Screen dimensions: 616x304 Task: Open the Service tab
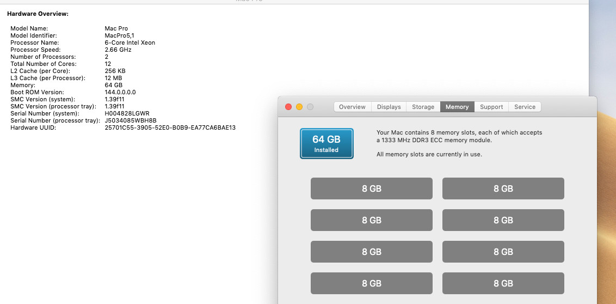[525, 107]
